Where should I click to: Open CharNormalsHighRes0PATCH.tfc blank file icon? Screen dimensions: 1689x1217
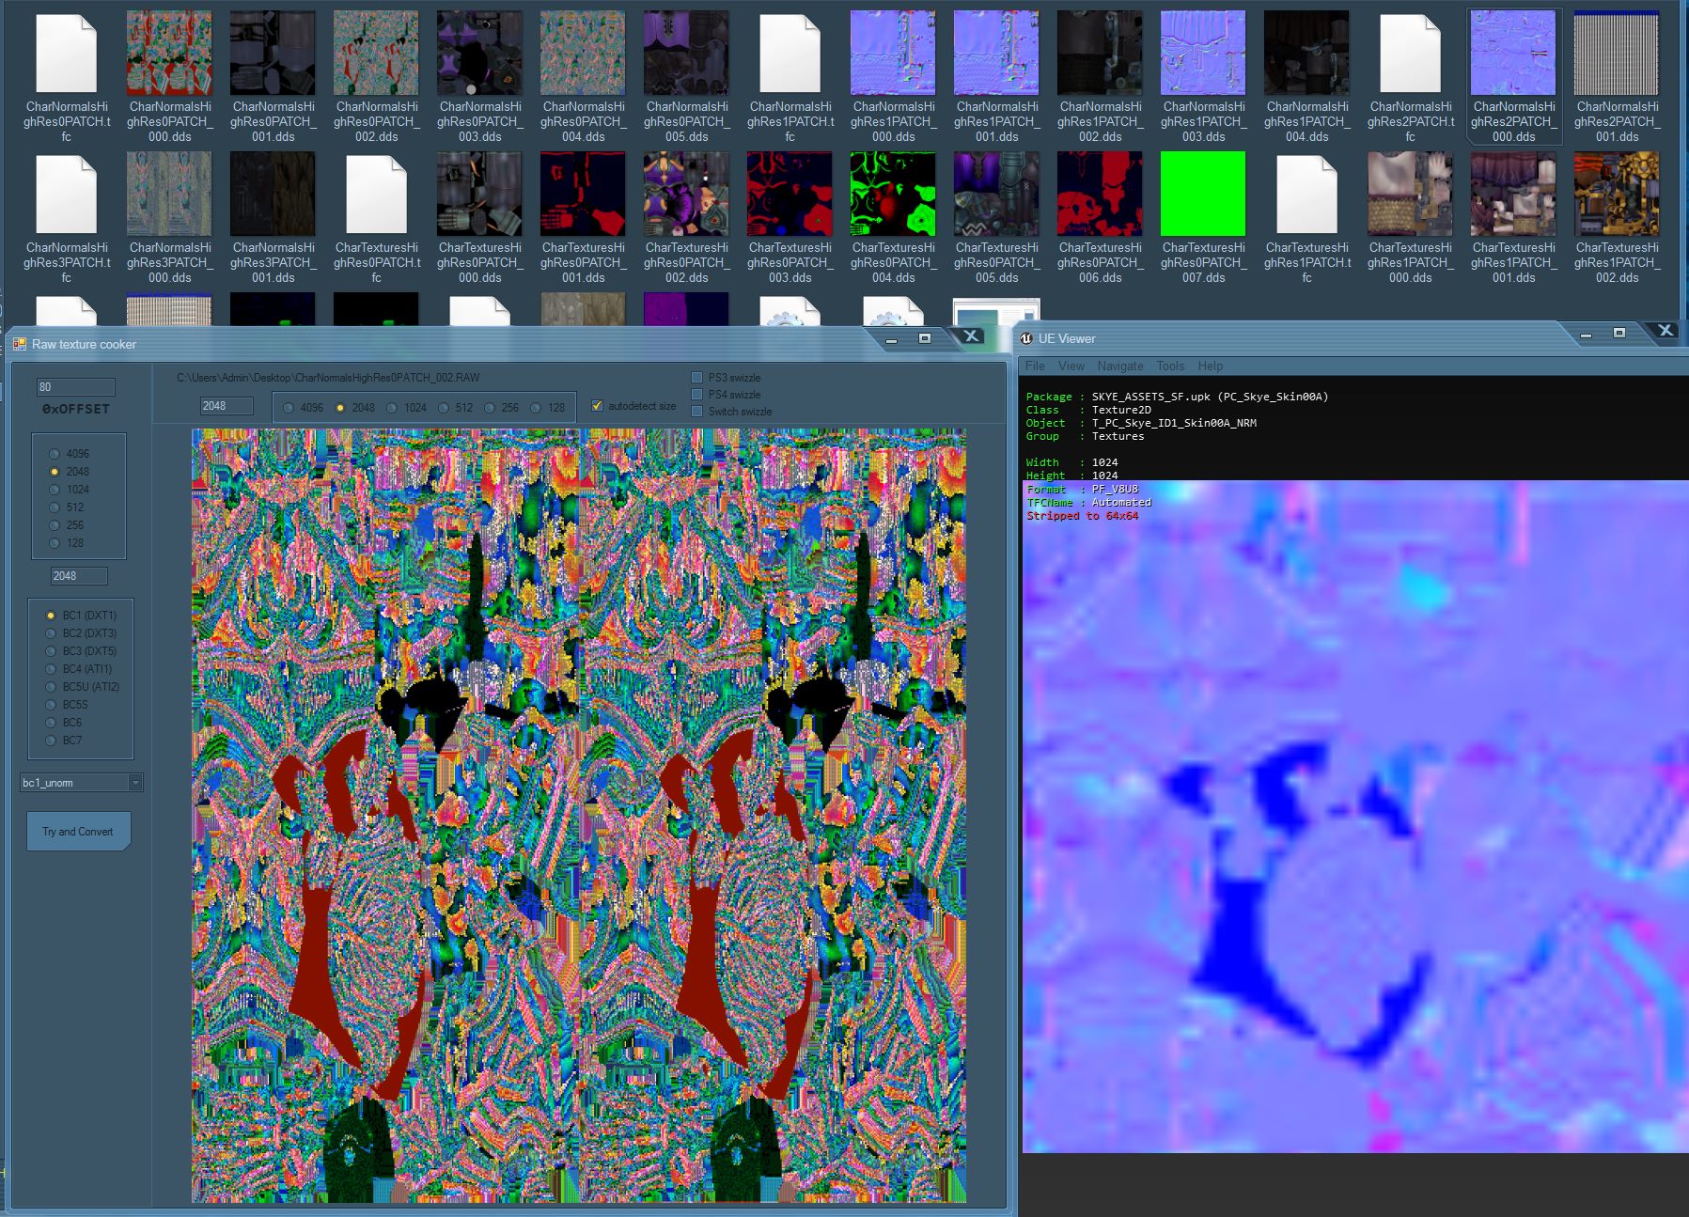(x=66, y=54)
